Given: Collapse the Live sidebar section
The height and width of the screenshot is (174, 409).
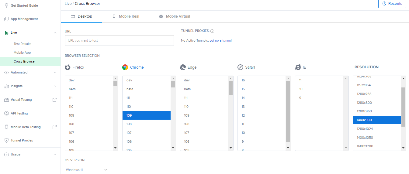Looking at the screenshot, I should pos(55,33).
